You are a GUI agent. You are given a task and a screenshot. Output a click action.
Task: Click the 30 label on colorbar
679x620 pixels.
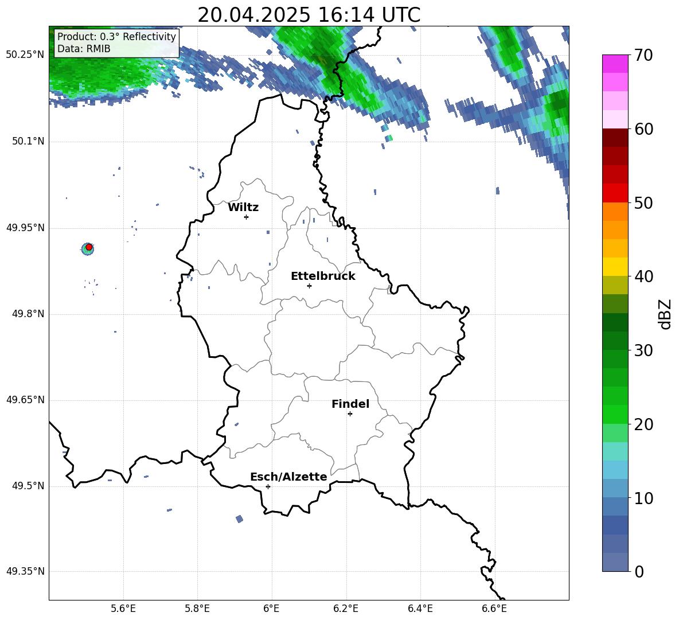pos(643,350)
